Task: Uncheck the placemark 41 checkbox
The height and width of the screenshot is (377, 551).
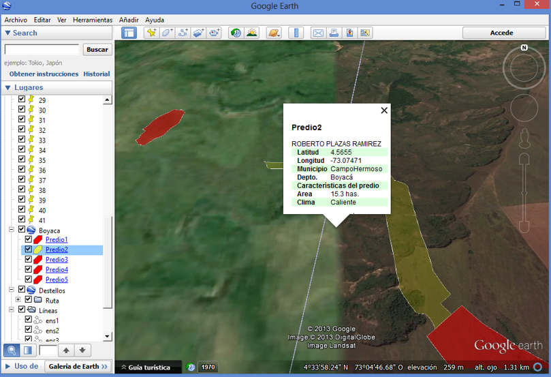Action: (x=21, y=219)
